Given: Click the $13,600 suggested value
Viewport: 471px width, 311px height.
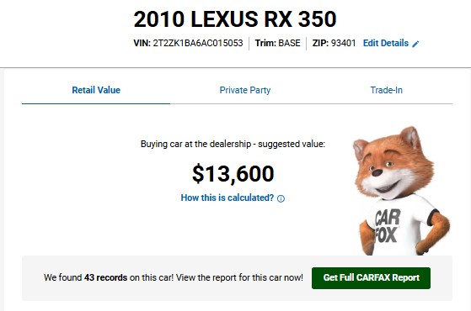Looking at the screenshot, I should pyautogui.click(x=233, y=173).
